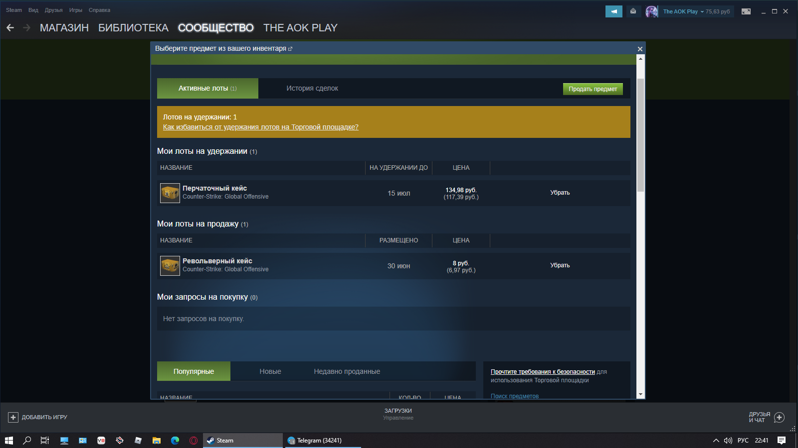Click the Продать предмет button
The width and height of the screenshot is (798, 448).
pyautogui.click(x=593, y=89)
